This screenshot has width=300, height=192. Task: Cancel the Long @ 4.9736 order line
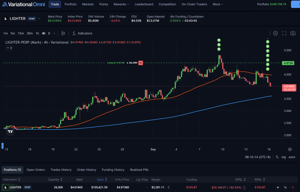(141, 63)
